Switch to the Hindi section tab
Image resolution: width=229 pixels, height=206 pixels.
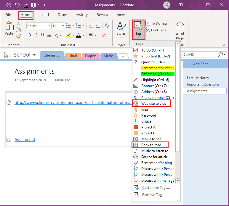pos(73,56)
